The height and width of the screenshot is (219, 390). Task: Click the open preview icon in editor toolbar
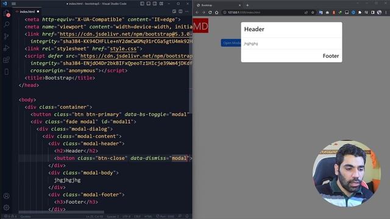pyautogui.click(x=174, y=12)
